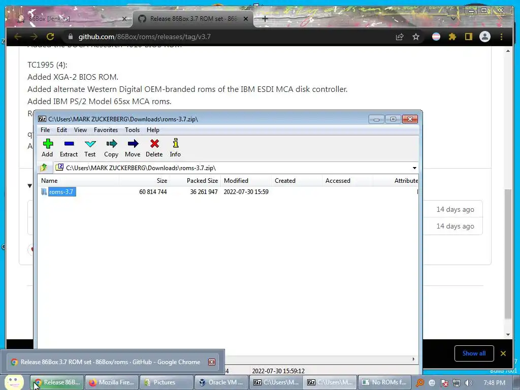
Task: Open the Start button
Action: 13,382
